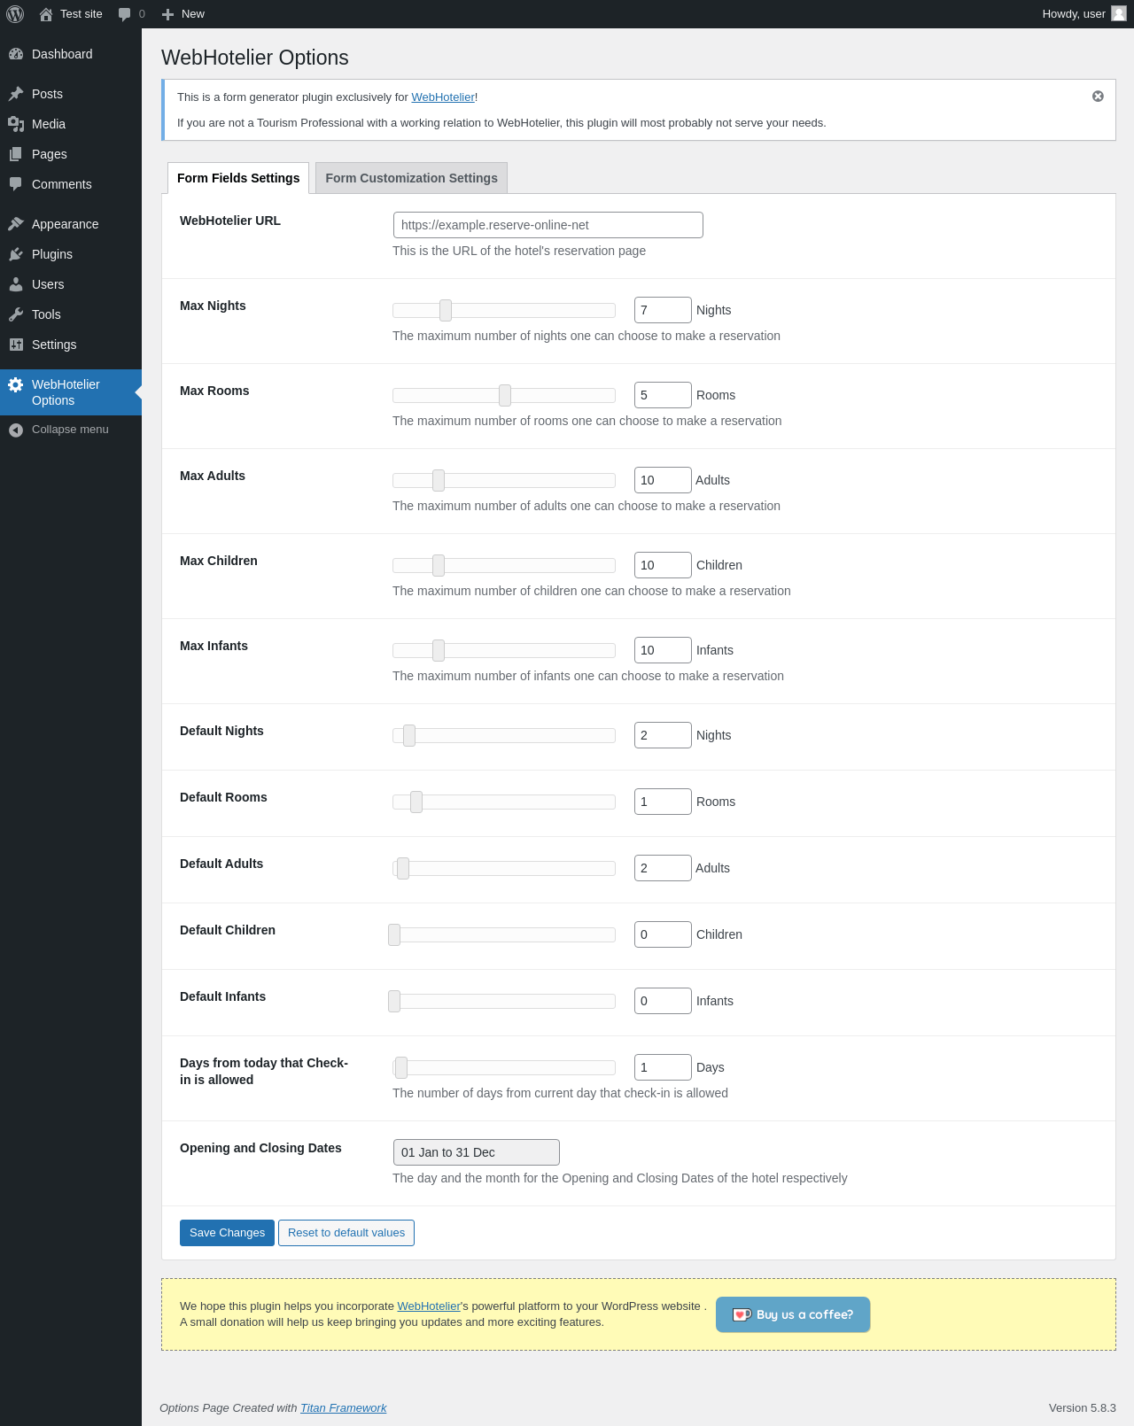Click Collapse menu text

pos(70,430)
